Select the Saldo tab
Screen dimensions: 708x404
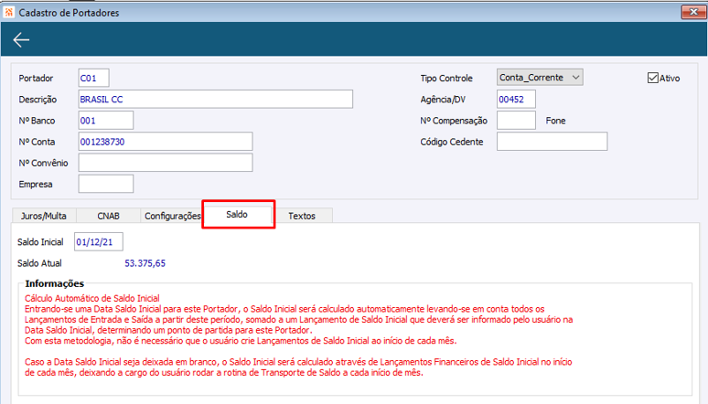(238, 215)
